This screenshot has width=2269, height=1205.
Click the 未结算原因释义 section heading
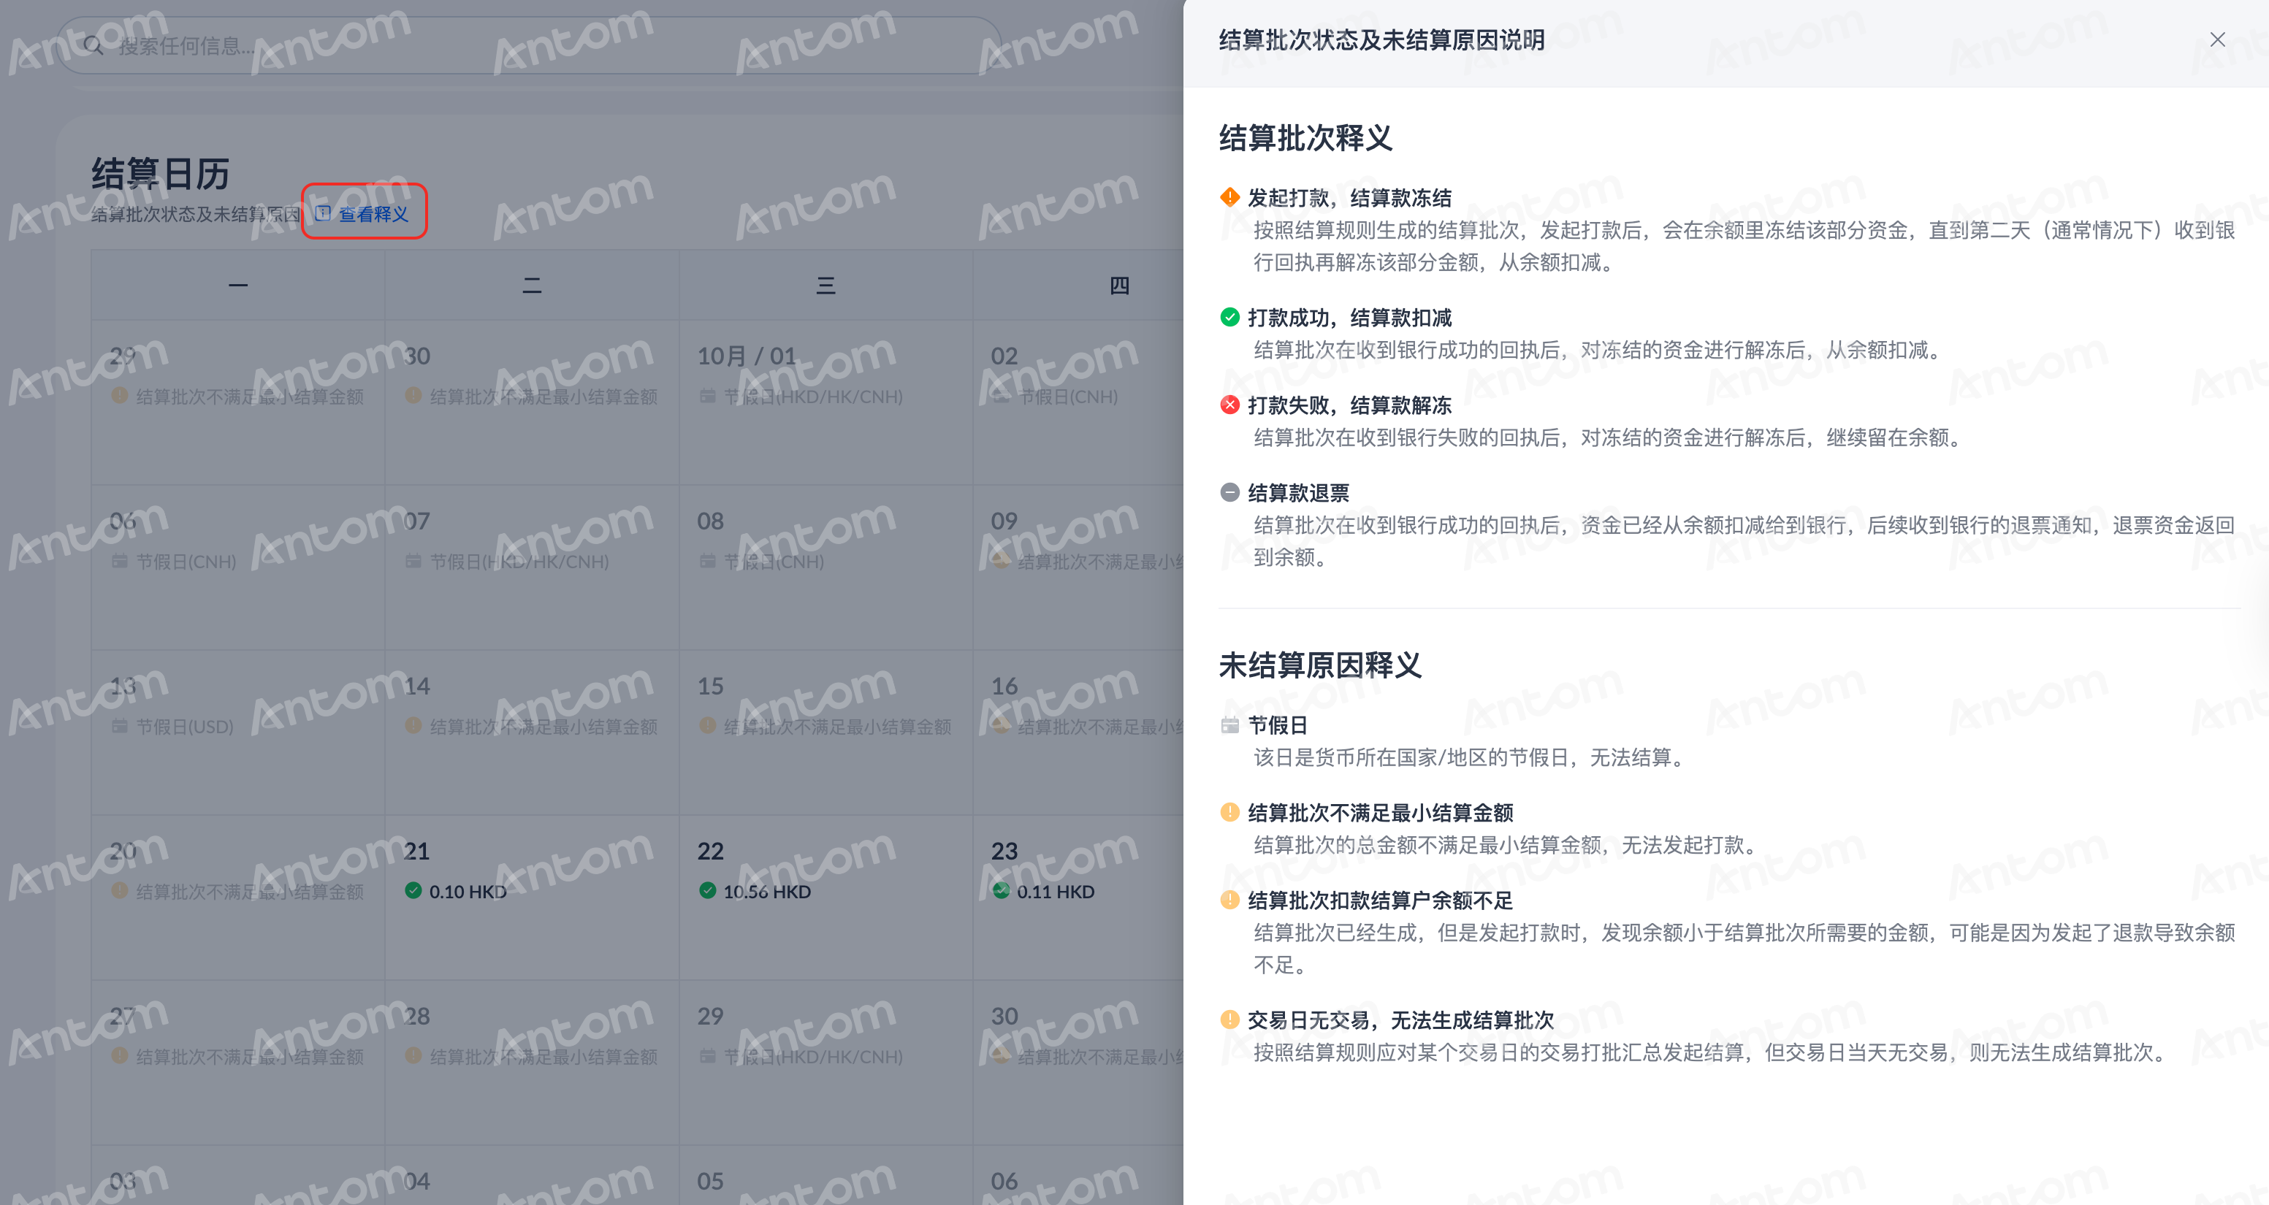(x=1320, y=665)
